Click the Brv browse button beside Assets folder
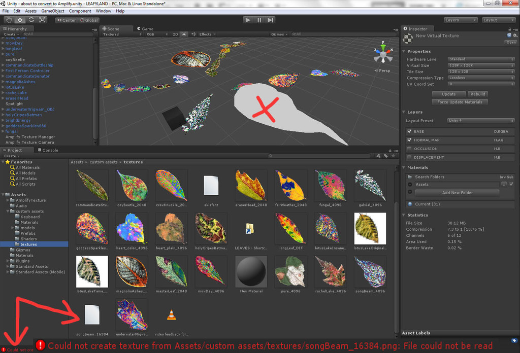The height and width of the screenshot is (353, 520). pyautogui.click(x=504, y=184)
